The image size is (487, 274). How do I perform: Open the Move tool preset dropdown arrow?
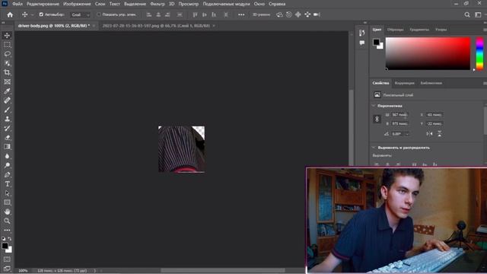pos(32,14)
